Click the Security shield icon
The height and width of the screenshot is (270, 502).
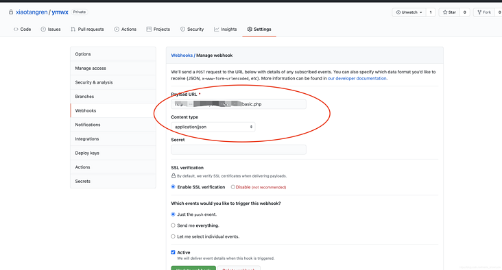click(182, 29)
